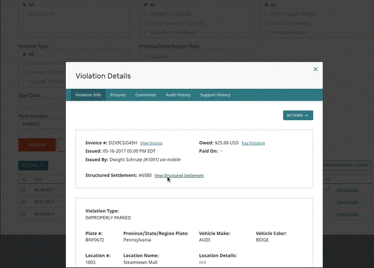Select the 03-13-2017 row checkbox
This screenshot has width=374, height=268.
[23, 214]
